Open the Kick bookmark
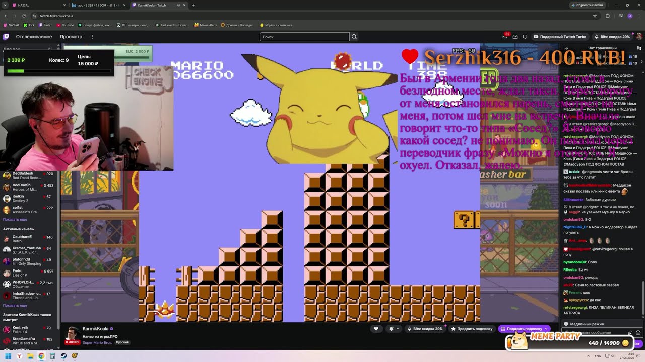645x362 pixels. (29, 25)
